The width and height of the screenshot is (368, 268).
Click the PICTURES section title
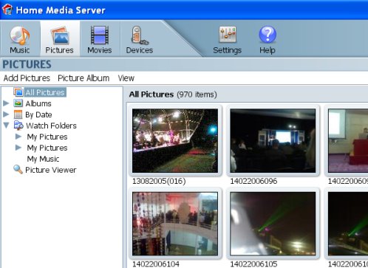tap(27, 64)
